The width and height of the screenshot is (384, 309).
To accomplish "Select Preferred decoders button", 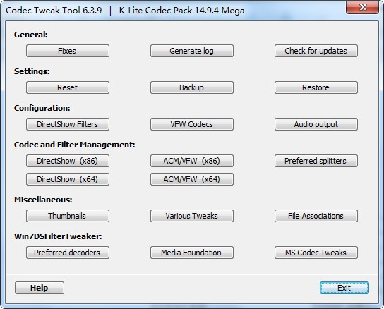I will click(x=68, y=253).
